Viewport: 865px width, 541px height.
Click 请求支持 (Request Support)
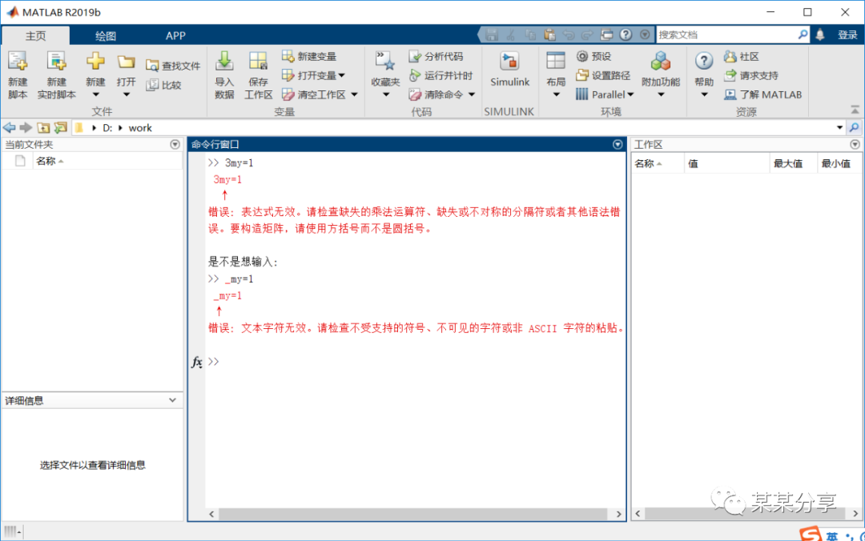(x=751, y=75)
